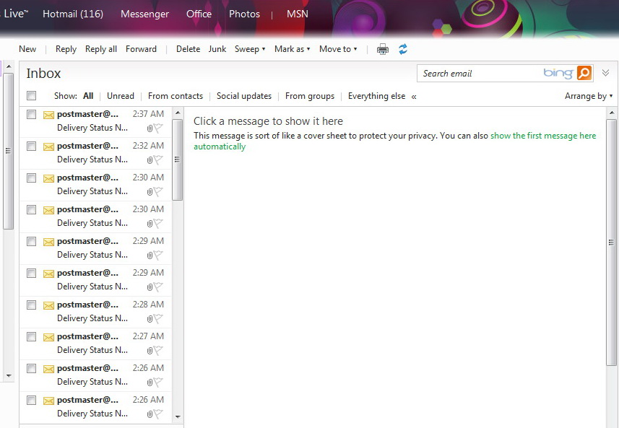Open the Mark as dropdown

click(291, 49)
